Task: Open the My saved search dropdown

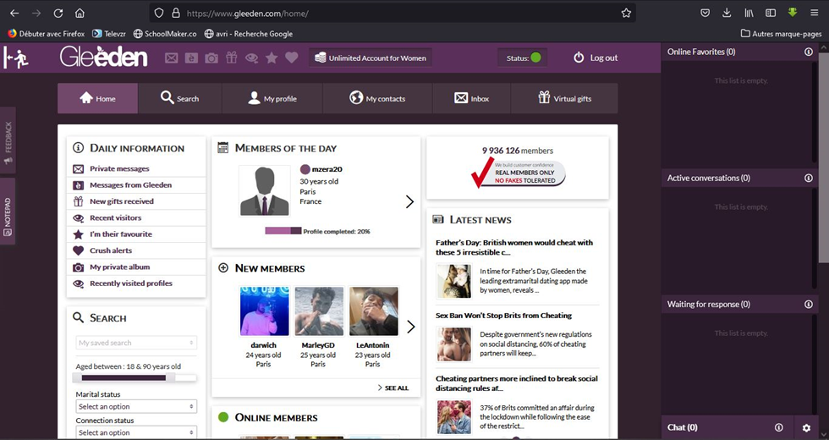Action: [x=136, y=343]
